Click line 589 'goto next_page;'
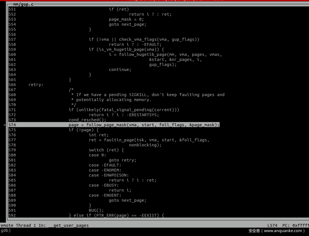Image resolution: width=309 pixels, height=236 pixels. [128, 200]
